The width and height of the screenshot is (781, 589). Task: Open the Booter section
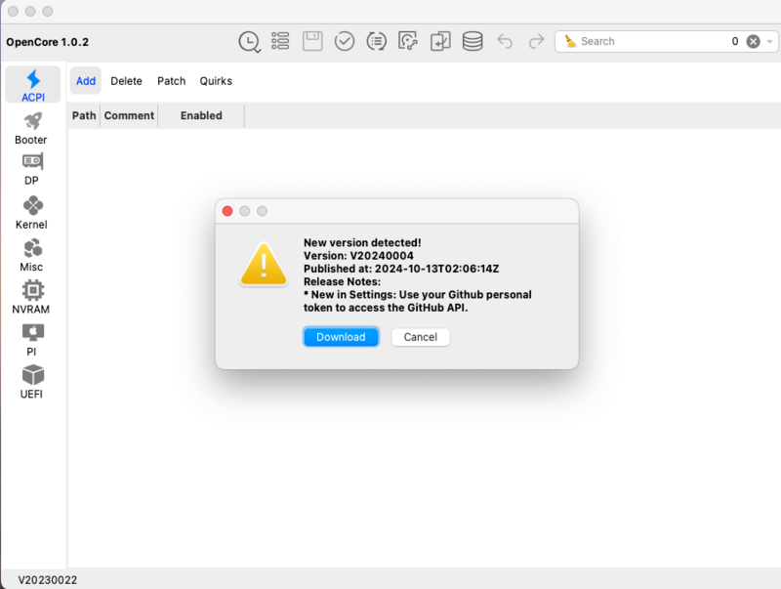tap(31, 128)
